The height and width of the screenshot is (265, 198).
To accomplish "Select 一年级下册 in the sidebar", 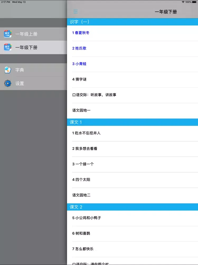I will click(x=34, y=47).
